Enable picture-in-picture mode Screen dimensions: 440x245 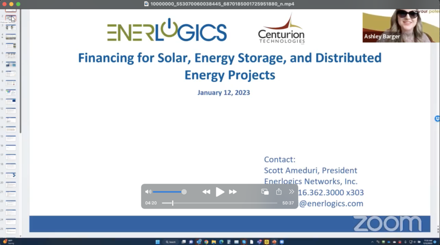click(265, 192)
